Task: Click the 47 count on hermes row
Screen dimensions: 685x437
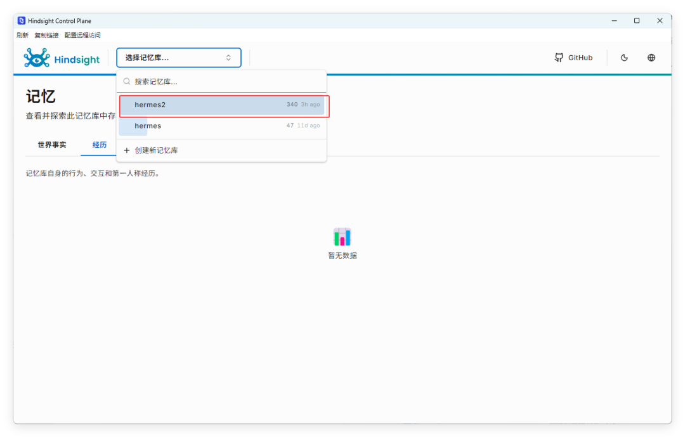Action: click(x=290, y=126)
